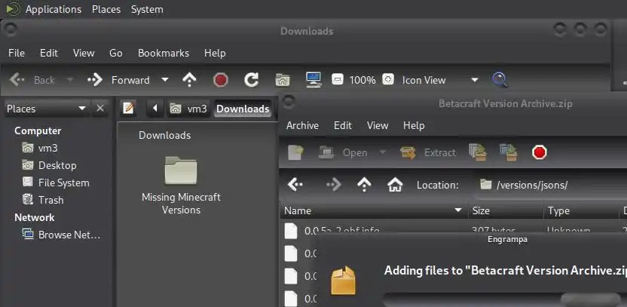Open Bookmarks menu in file manager

click(x=164, y=53)
